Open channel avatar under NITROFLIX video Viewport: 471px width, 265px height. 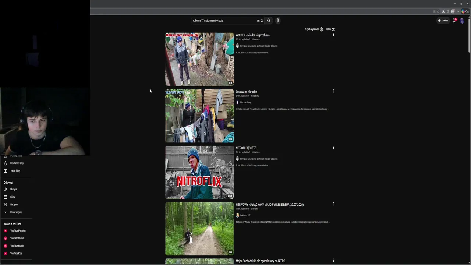point(237,159)
